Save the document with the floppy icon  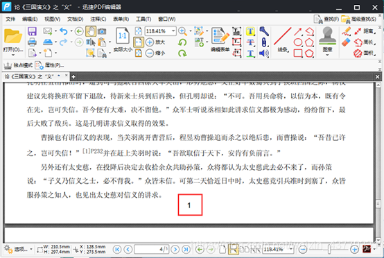[32, 31]
